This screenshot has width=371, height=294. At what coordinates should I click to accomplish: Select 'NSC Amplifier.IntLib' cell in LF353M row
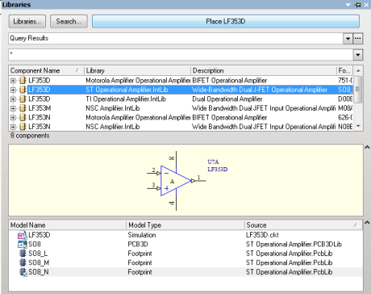(113, 108)
